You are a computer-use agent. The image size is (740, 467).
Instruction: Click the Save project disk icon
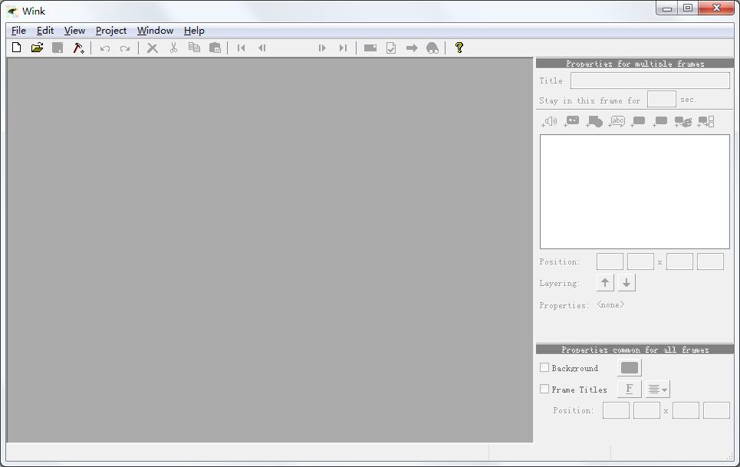point(58,48)
